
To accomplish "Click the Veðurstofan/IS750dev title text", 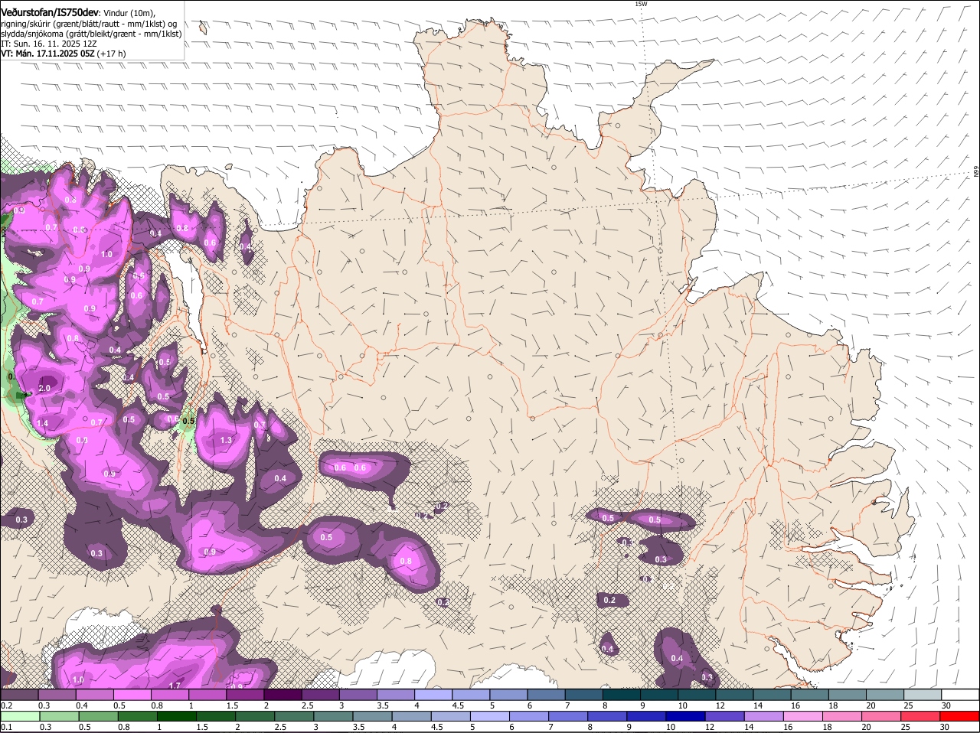I will 50,13.
